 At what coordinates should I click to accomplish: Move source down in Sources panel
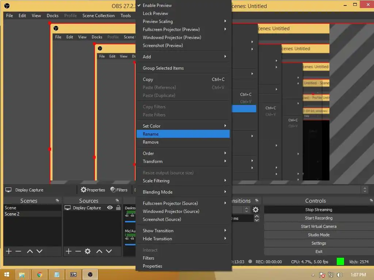[109, 251]
